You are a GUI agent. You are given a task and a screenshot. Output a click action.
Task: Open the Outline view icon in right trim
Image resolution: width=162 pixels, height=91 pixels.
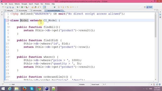click(160, 14)
